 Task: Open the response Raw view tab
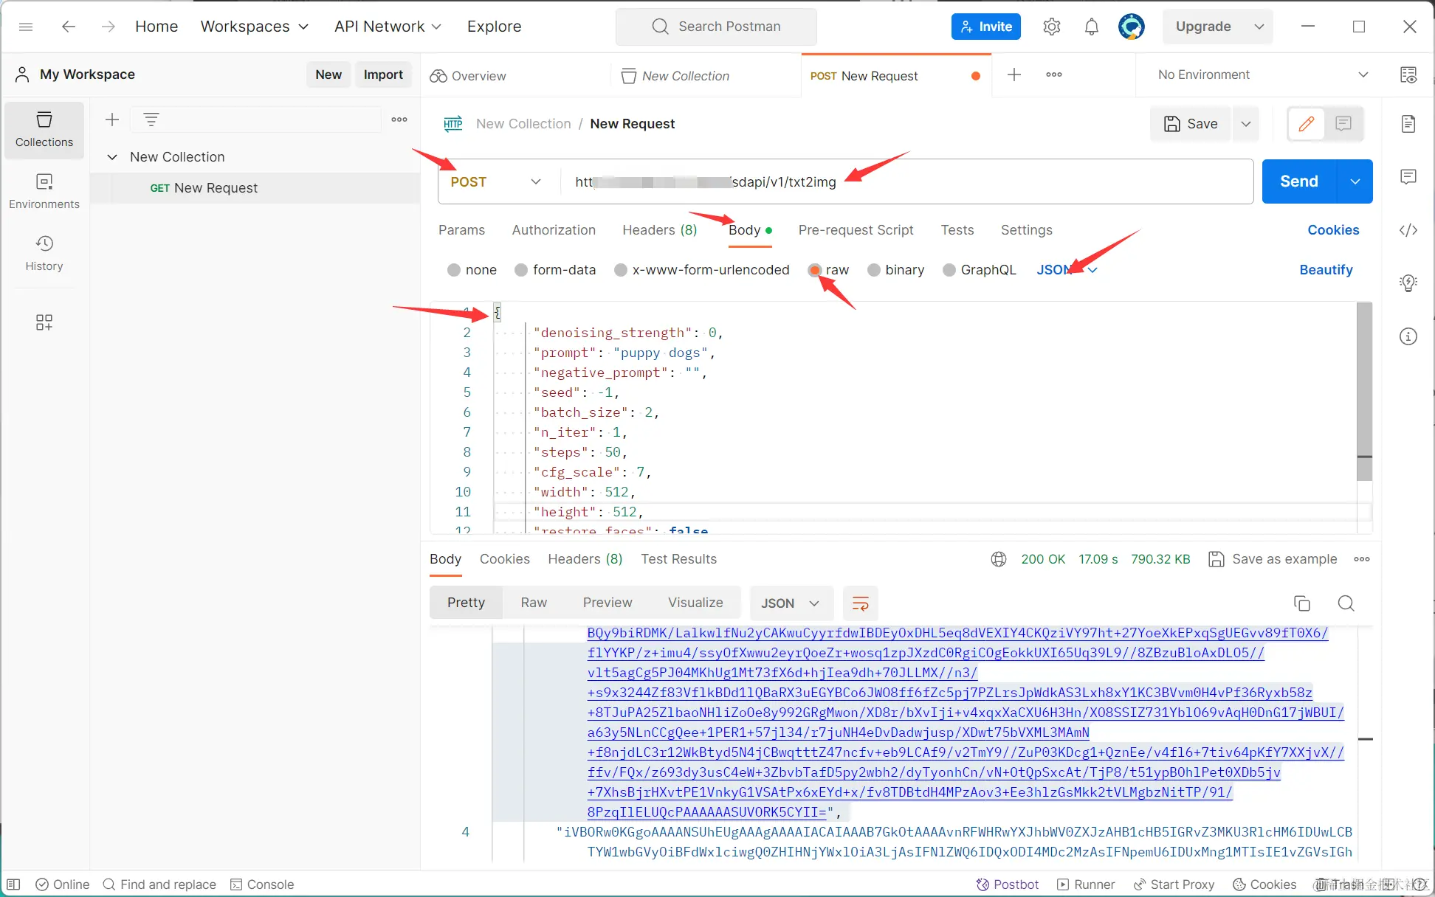(x=534, y=603)
